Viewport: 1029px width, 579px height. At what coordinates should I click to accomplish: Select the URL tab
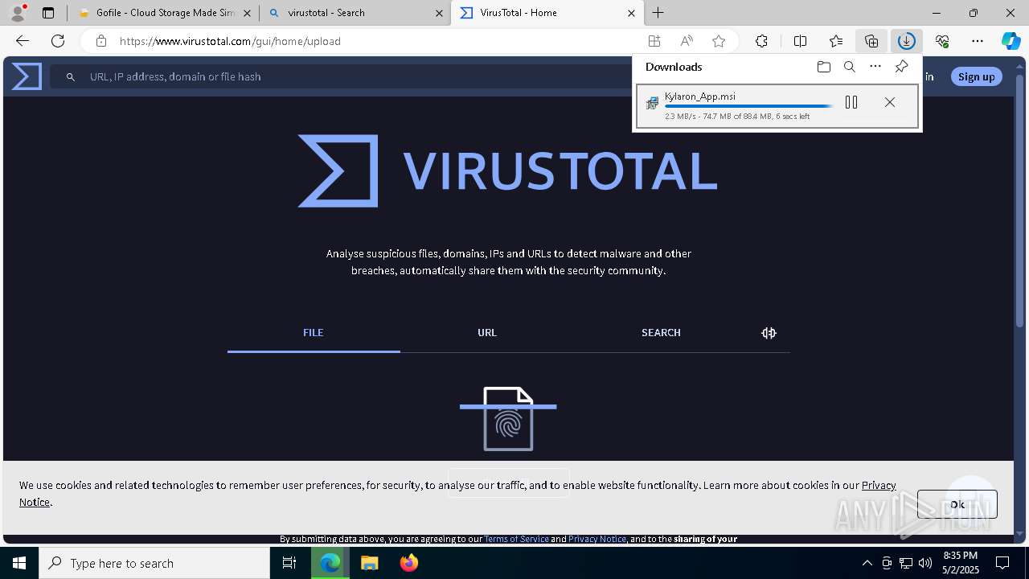click(487, 333)
